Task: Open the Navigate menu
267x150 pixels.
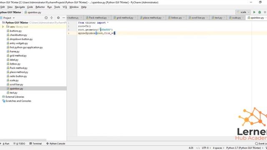Action: (x=20, y=7)
